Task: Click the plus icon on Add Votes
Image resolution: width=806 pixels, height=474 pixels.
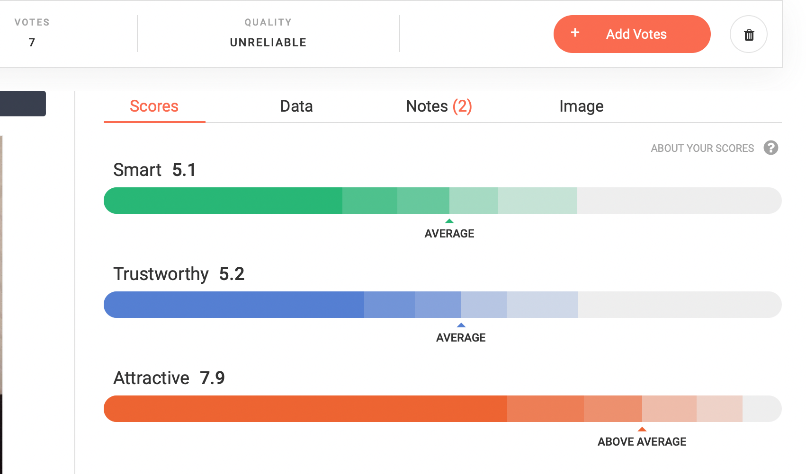Action: (575, 33)
